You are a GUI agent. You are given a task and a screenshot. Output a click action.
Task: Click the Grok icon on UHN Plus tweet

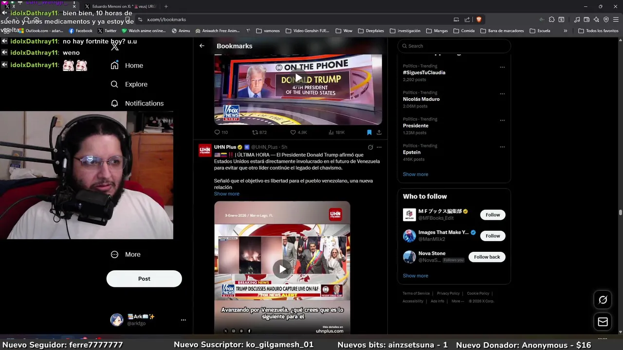tap(370, 147)
